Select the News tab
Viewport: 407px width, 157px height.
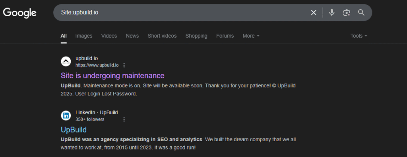132,36
